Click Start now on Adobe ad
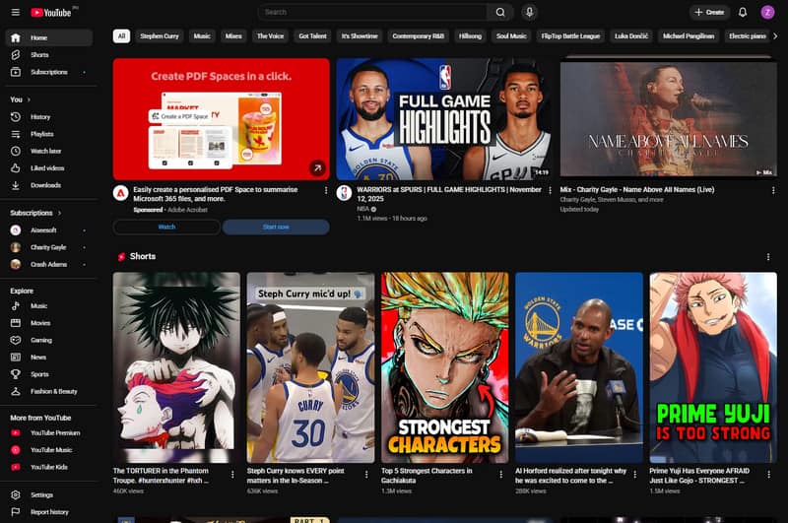Image resolution: width=788 pixels, height=523 pixels. [x=276, y=228]
